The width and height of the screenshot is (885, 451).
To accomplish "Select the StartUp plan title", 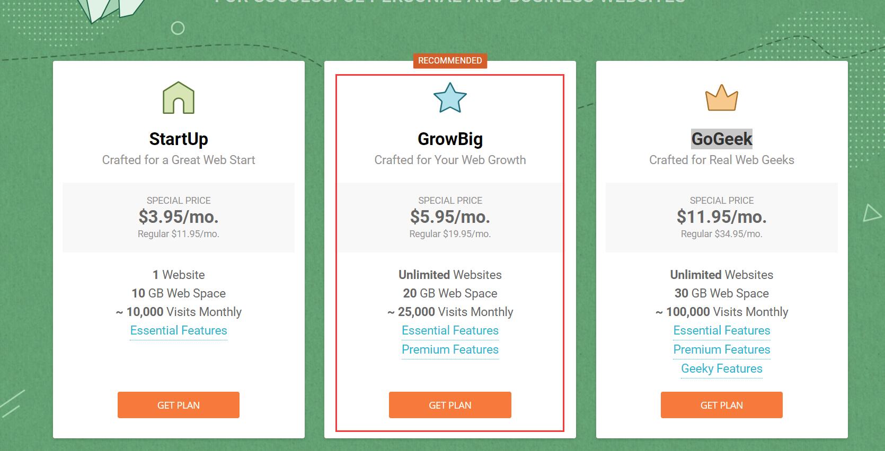I will [x=179, y=139].
